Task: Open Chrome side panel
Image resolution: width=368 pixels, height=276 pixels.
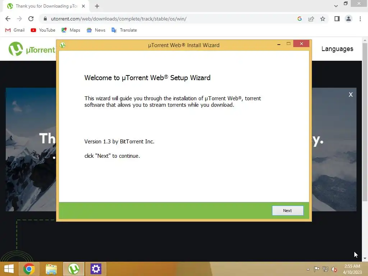Action: pos(337,19)
